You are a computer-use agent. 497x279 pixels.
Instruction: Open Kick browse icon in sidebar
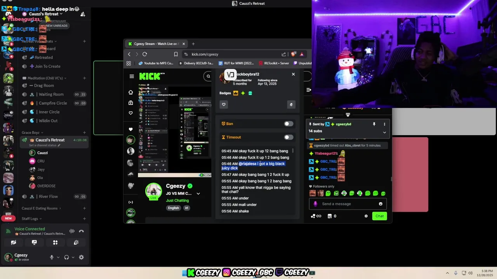[130, 103]
